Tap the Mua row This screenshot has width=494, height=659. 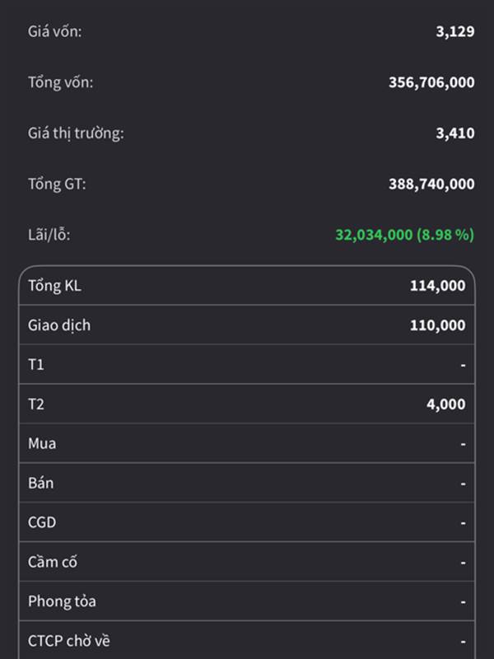(247, 444)
